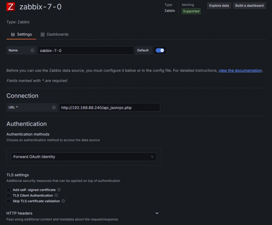Image resolution: width=272 pixels, height=225 pixels.
Task: Click the Explore data button
Action: 219,5
